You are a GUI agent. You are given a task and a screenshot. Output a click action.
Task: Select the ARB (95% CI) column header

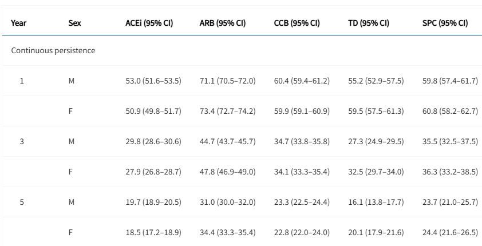tap(223, 23)
